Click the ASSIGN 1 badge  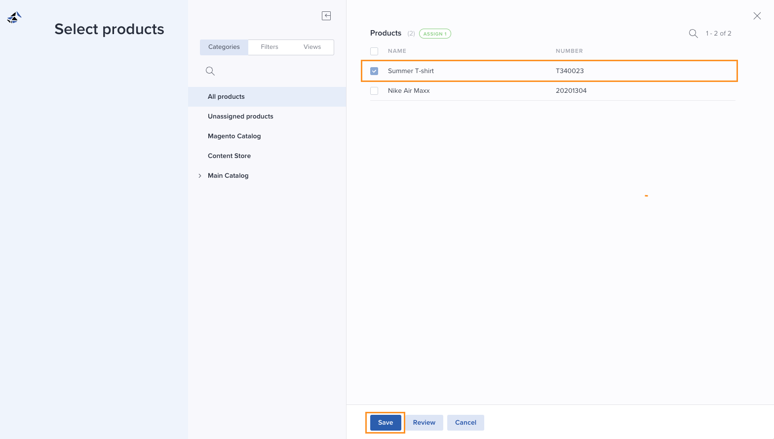pos(435,34)
